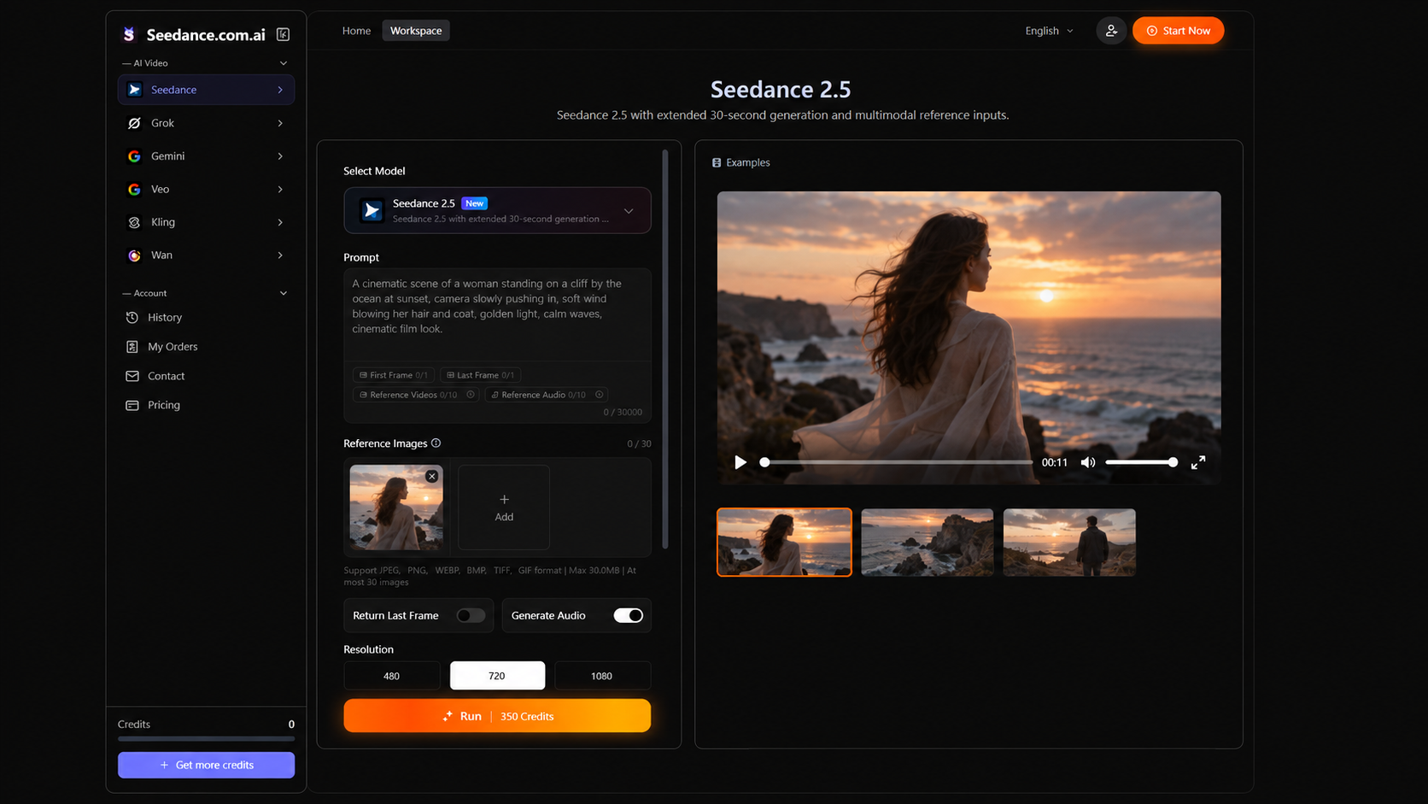Mute the example video audio
This screenshot has width=1428, height=804.
click(1088, 462)
